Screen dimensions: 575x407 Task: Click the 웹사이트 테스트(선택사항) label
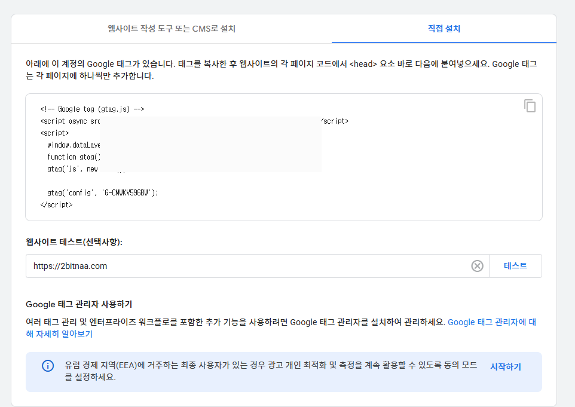click(74, 242)
